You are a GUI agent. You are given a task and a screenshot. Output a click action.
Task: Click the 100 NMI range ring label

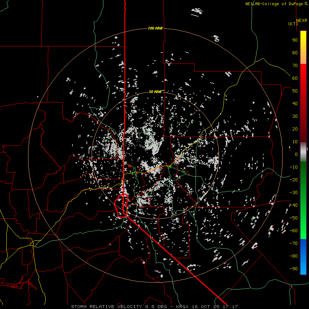click(x=155, y=28)
